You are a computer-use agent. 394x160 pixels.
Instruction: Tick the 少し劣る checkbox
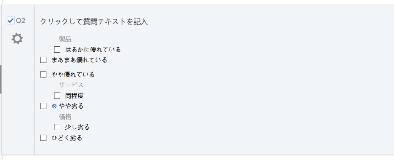pos(57,127)
